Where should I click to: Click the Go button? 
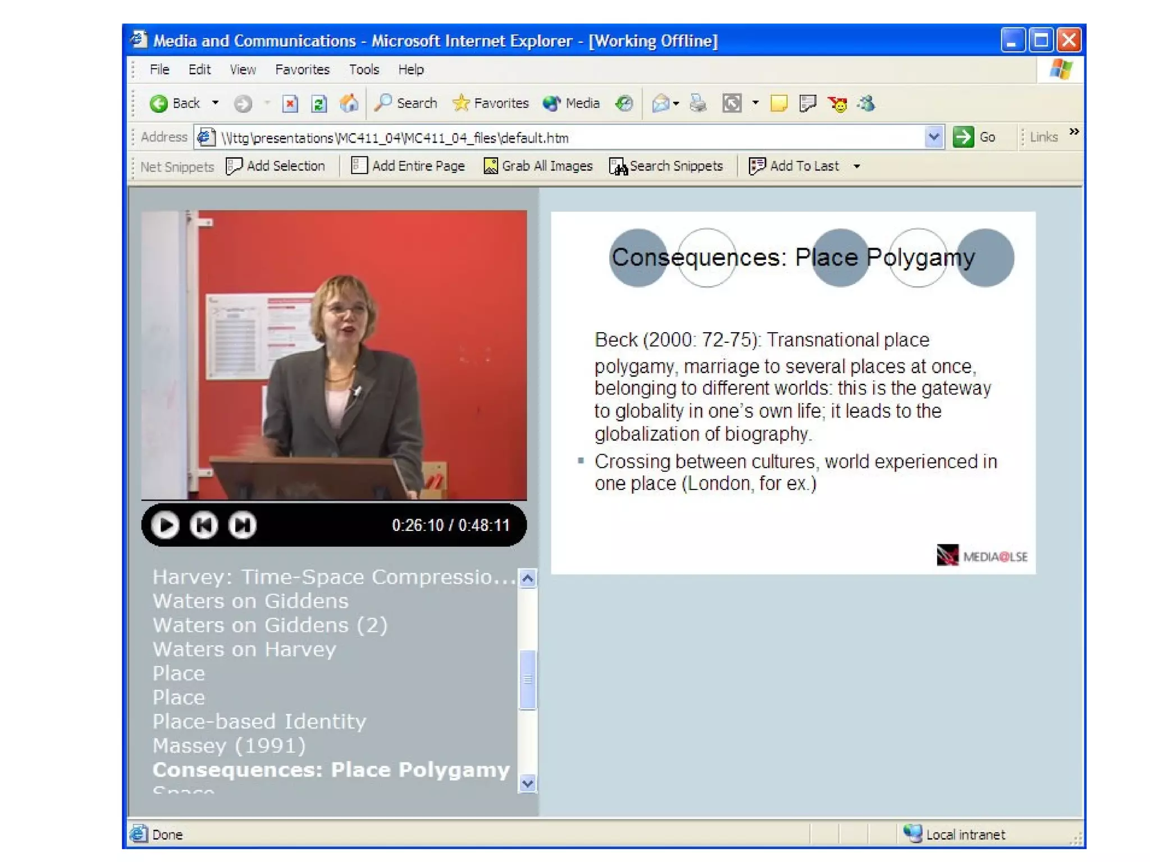point(975,137)
